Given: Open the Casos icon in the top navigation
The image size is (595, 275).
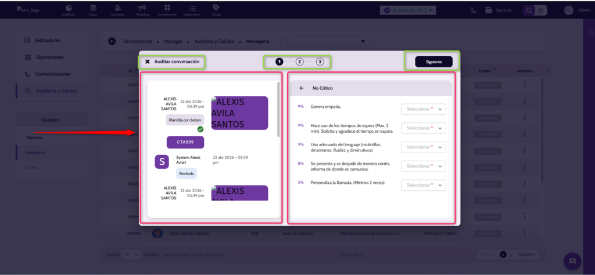Looking at the screenshot, I should click(x=94, y=10).
